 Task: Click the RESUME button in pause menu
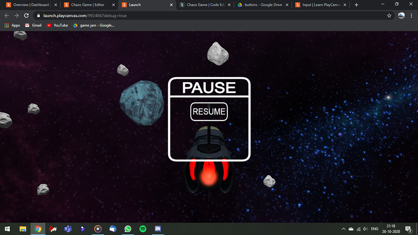(209, 112)
